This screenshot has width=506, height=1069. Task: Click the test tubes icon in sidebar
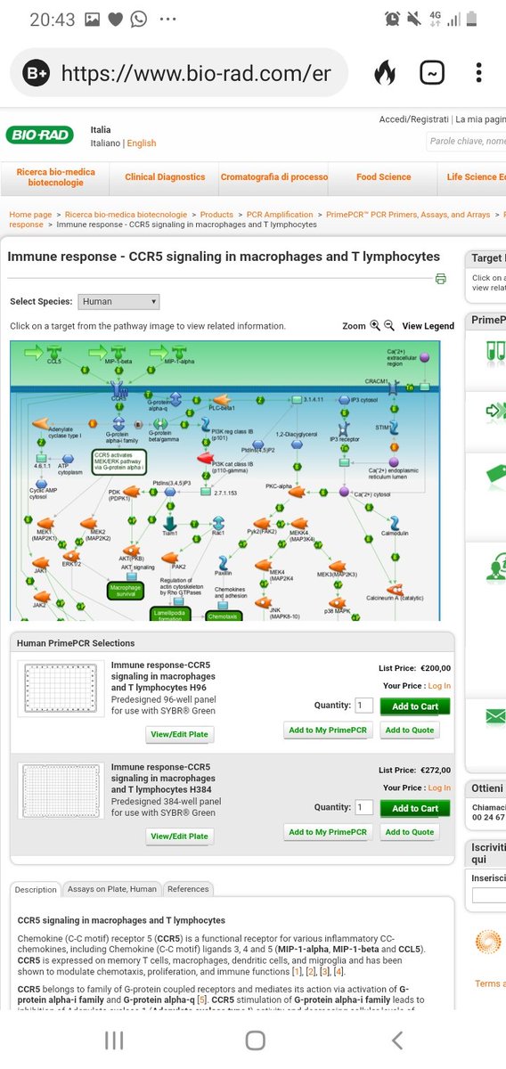coord(494,353)
